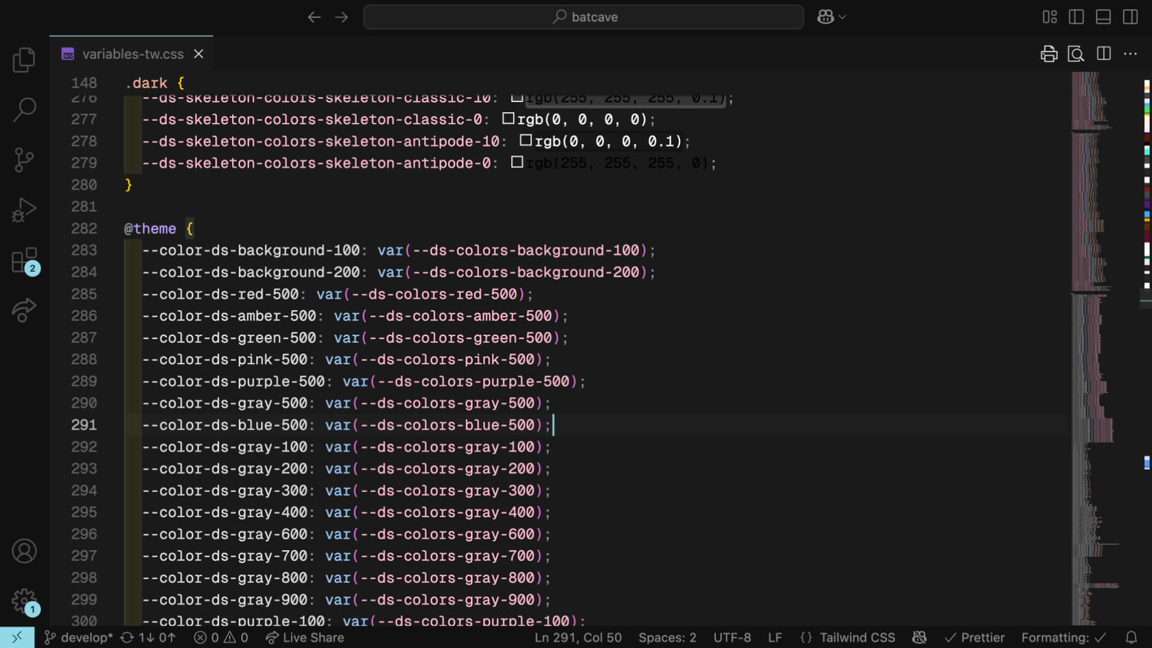The image size is (1152, 648).
Task: Click Prettier in status bar
Action: click(974, 637)
